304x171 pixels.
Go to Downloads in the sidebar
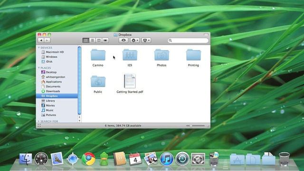coord(57,91)
